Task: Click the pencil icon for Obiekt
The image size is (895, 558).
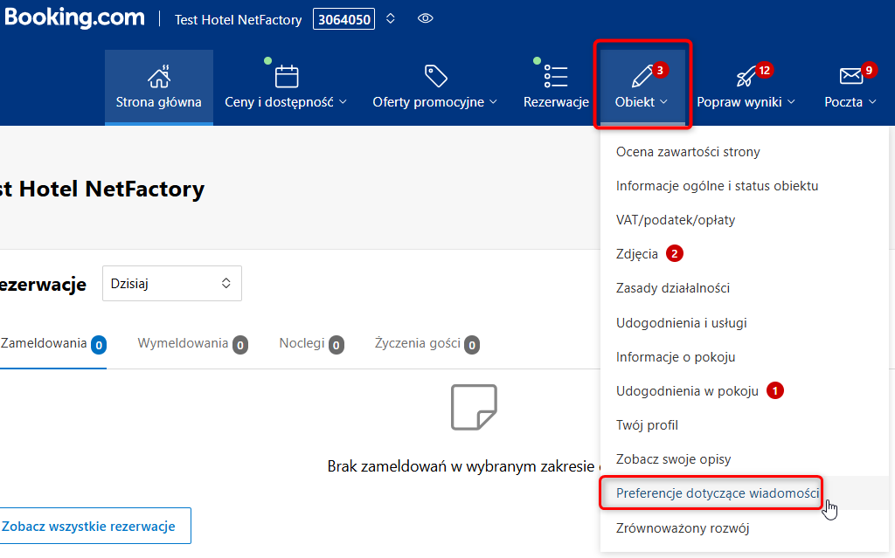Action: pos(642,77)
